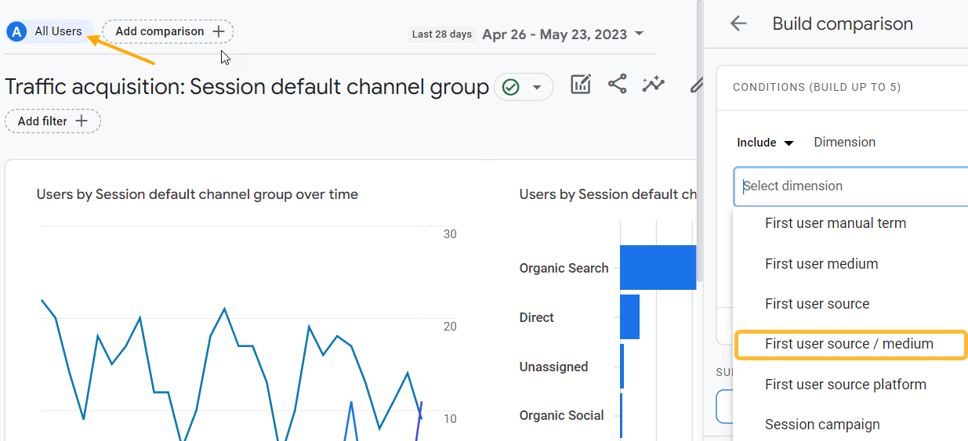
Task: Pick First user source platform
Action: pyautogui.click(x=845, y=385)
